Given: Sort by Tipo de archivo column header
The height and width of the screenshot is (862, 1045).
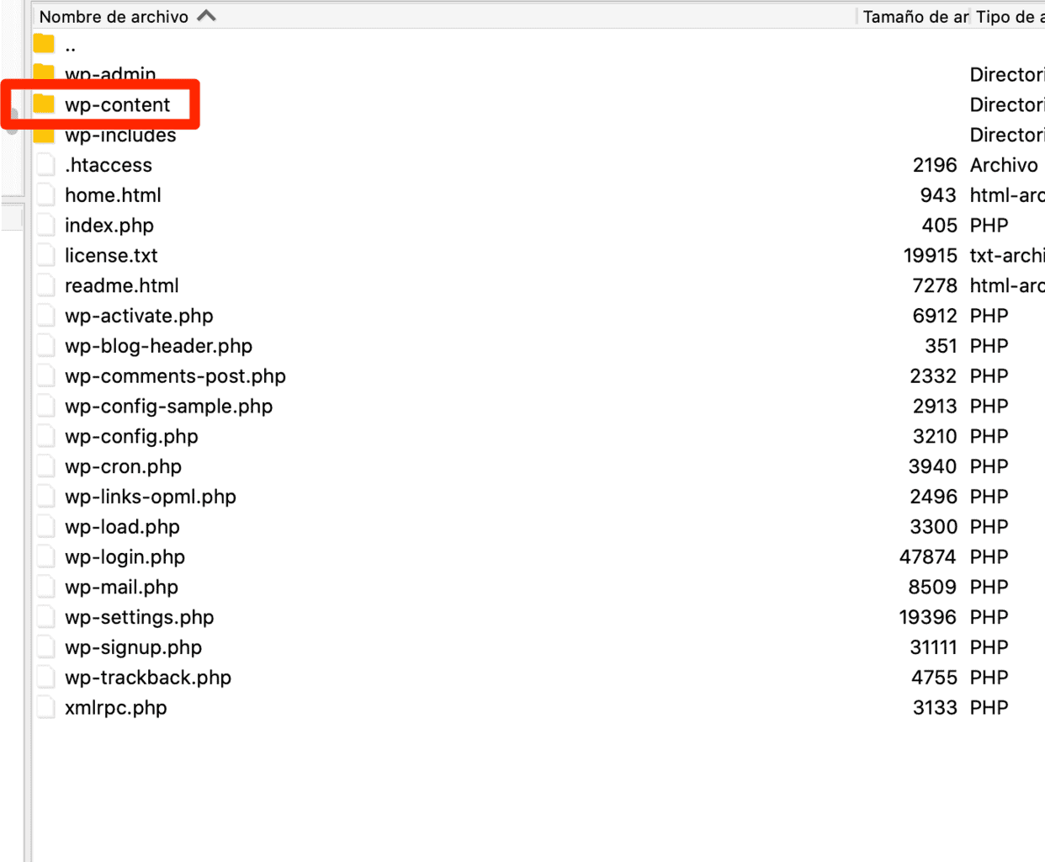Looking at the screenshot, I should [x=1009, y=16].
